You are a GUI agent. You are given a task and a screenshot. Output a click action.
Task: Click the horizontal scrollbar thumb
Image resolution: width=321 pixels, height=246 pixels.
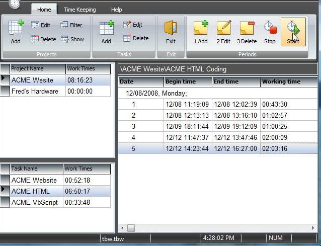pos(131,228)
